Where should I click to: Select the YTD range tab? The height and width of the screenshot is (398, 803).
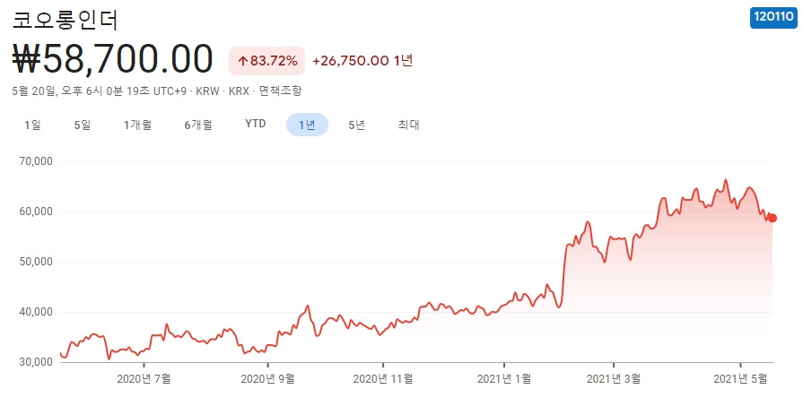pyautogui.click(x=256, y=125)
